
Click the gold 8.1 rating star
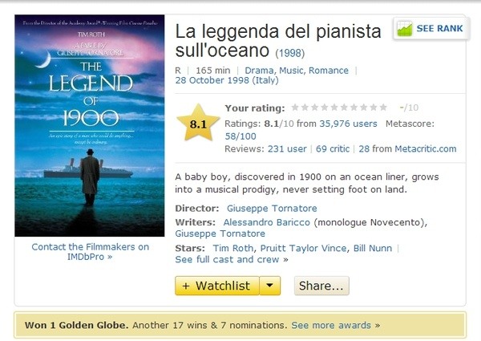[x=198, y=123]
